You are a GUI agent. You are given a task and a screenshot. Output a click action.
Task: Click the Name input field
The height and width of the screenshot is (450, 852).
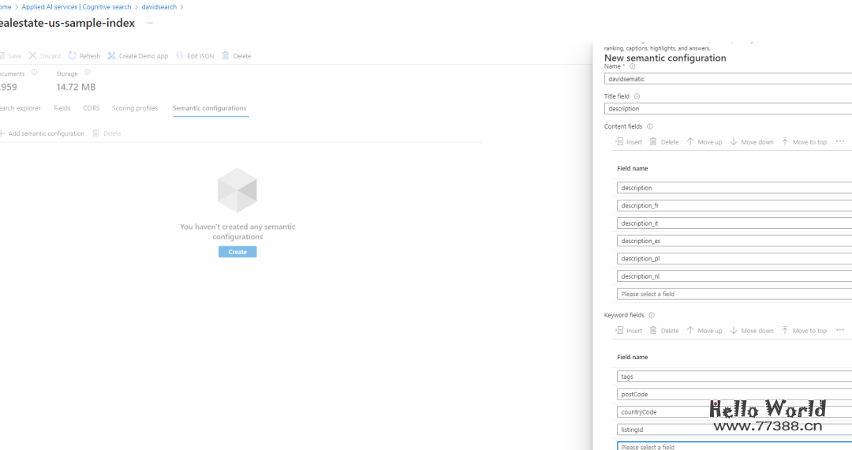(727, 79)
